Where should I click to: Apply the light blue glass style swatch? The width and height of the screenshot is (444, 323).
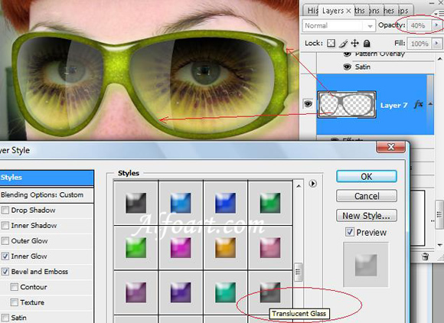click(181, 203)
